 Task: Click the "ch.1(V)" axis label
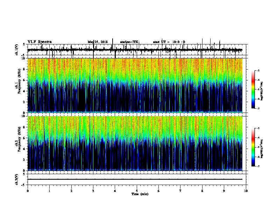coord(17,50)
